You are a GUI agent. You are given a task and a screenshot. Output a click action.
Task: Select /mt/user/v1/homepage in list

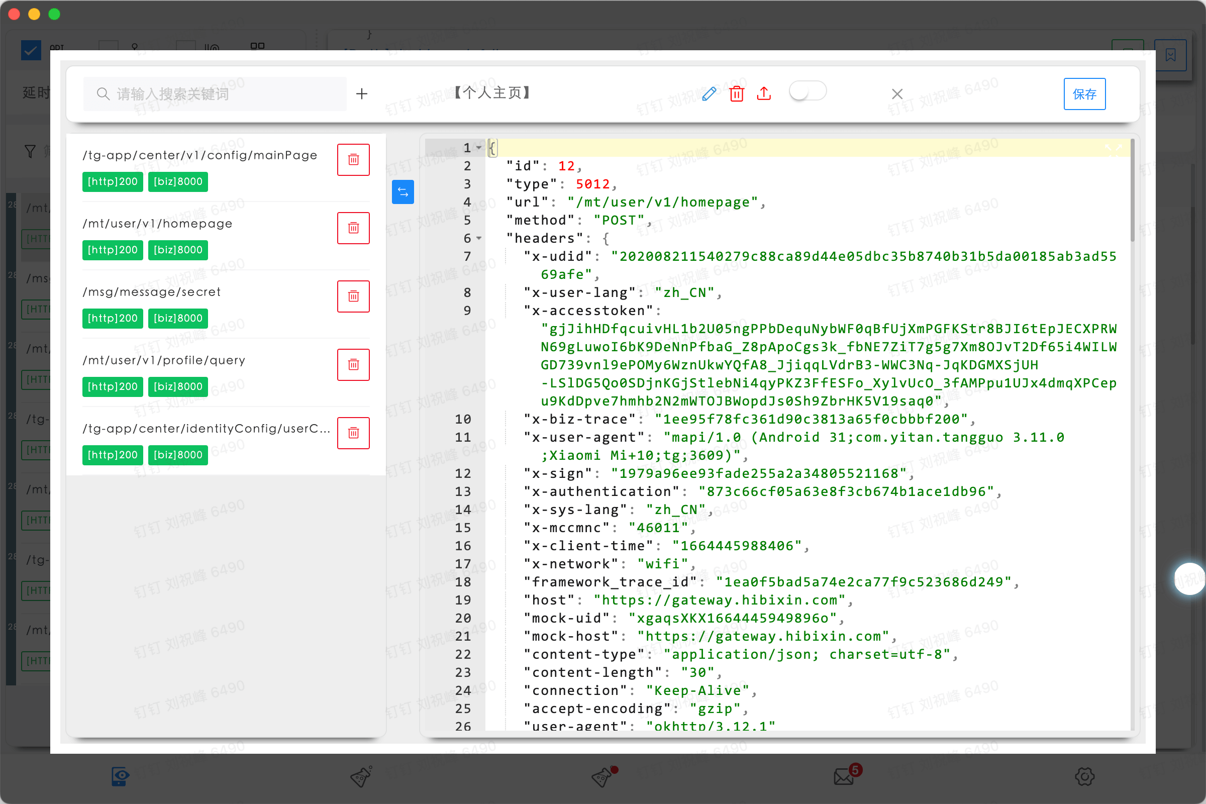pos(157,224)
